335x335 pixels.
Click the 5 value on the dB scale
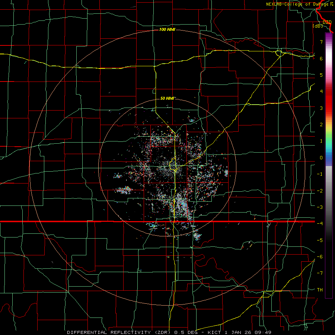(x=321, y=75)
